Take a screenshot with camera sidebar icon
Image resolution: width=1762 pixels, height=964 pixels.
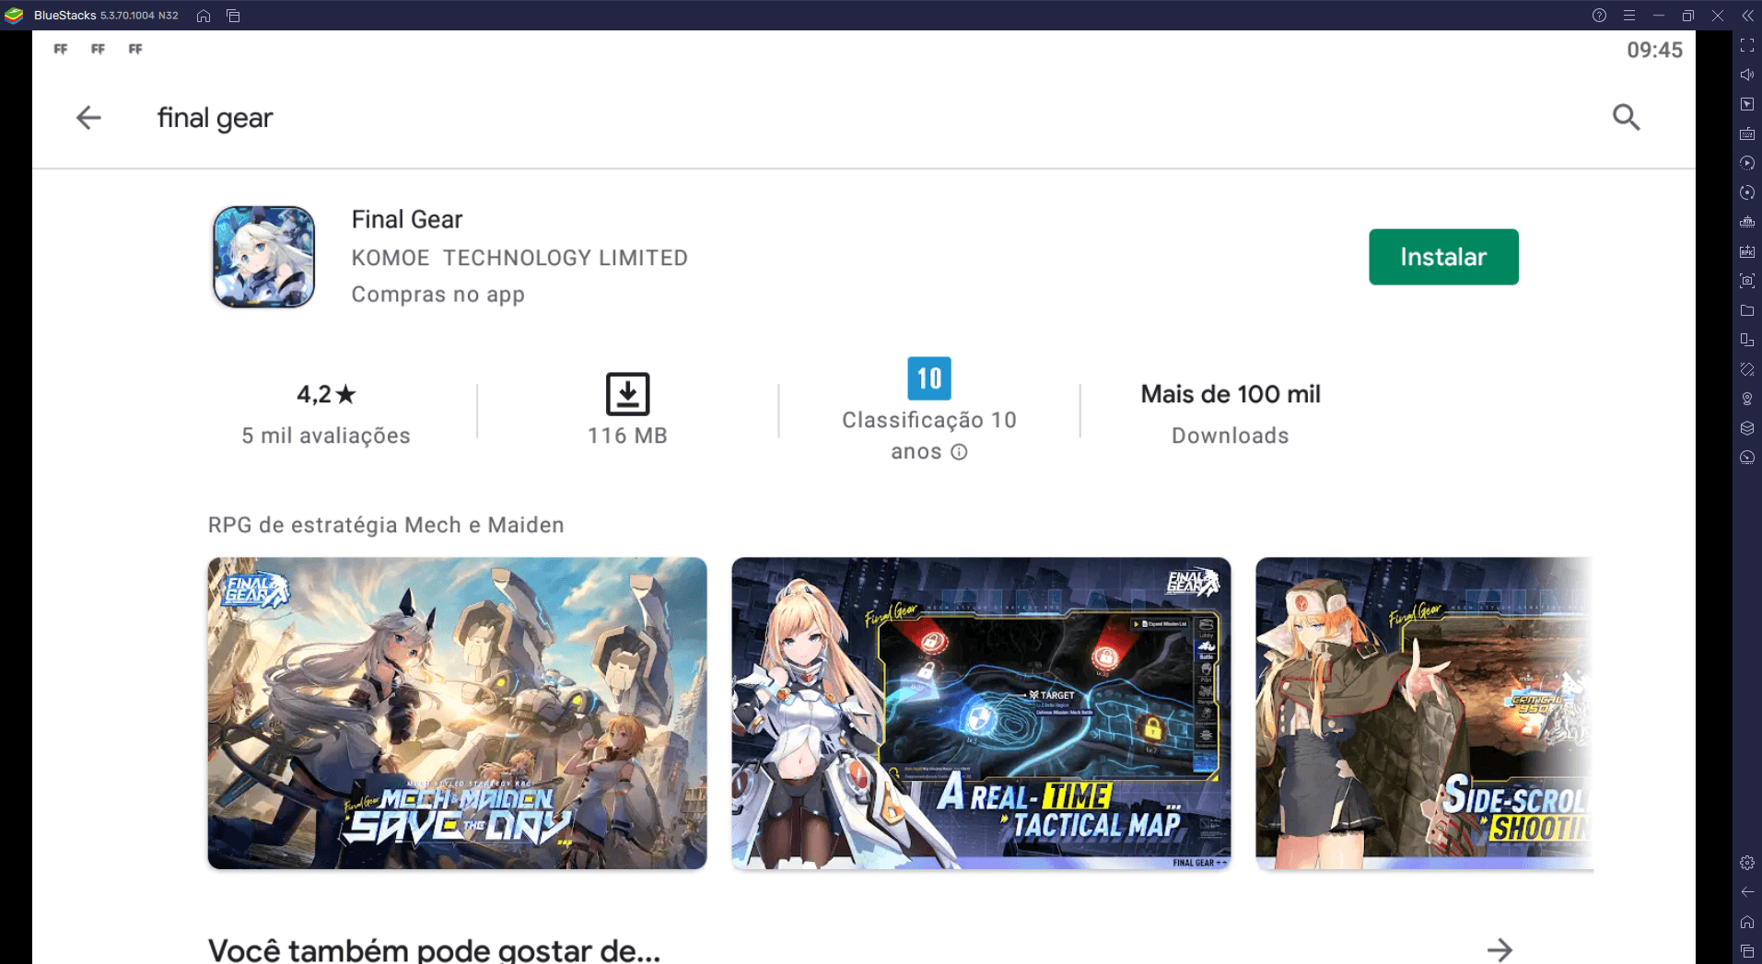tap(1747, 281)
